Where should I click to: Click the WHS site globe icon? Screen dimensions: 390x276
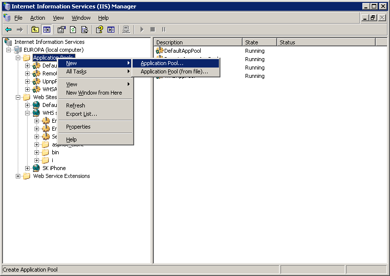[x=36, y=113]
